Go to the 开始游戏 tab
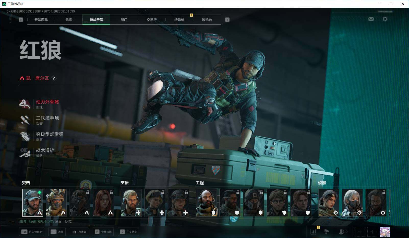 pos(41,20)
